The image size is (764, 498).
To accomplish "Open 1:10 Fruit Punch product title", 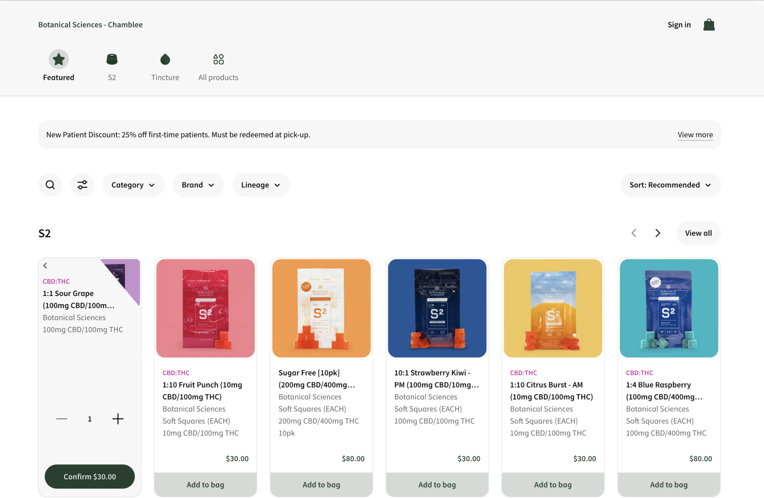I will 202,391.
